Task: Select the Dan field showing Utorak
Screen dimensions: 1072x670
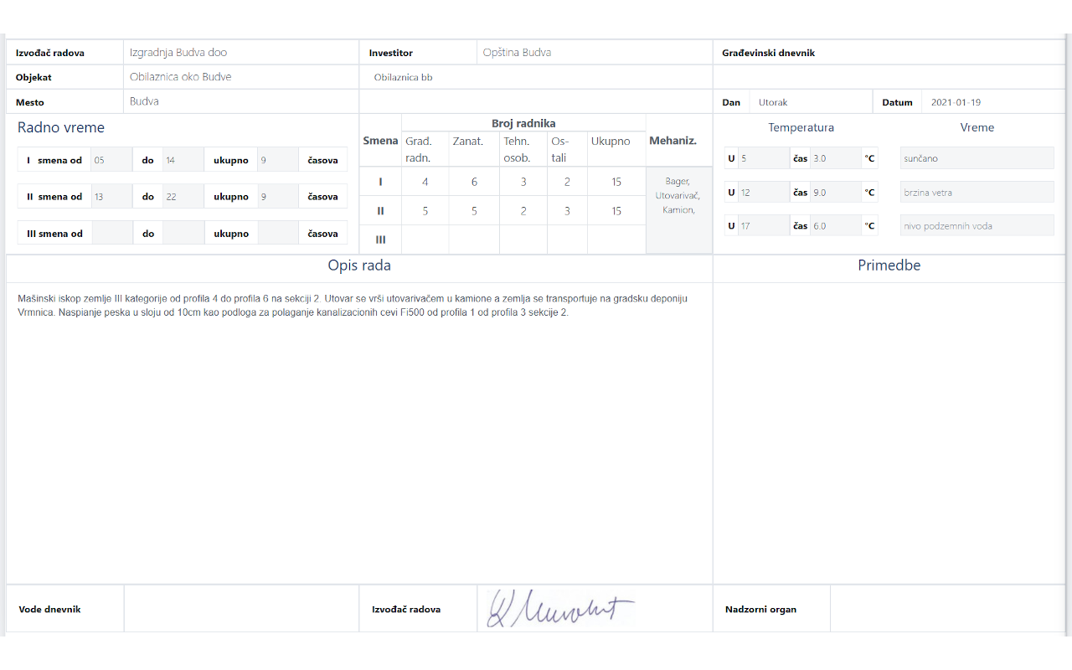Action: [809, 102]
